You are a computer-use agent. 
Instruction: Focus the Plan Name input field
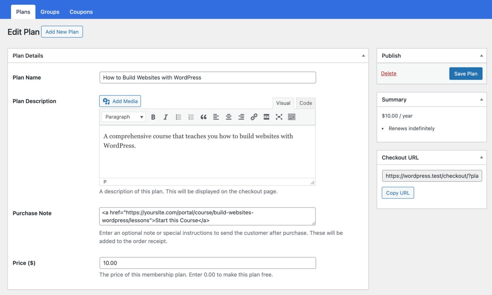click(x=208, y=78)
